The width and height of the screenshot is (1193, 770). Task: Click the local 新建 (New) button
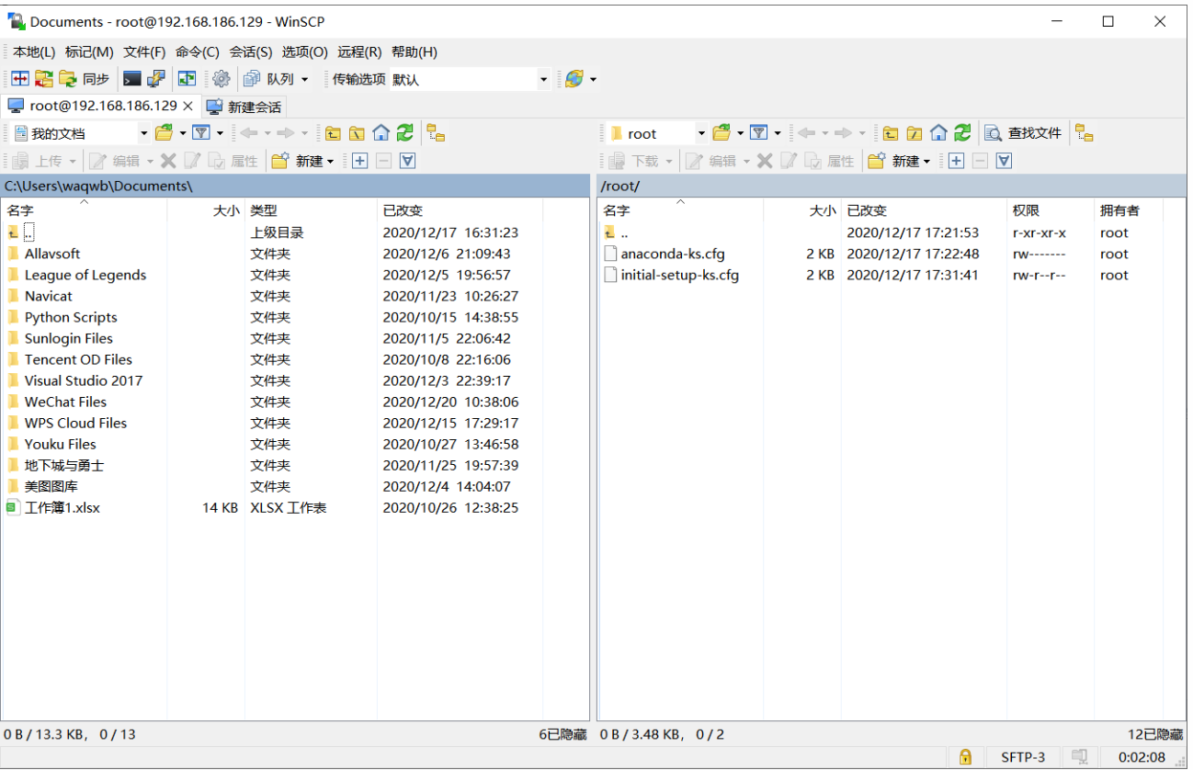click(x=303, y=161)
